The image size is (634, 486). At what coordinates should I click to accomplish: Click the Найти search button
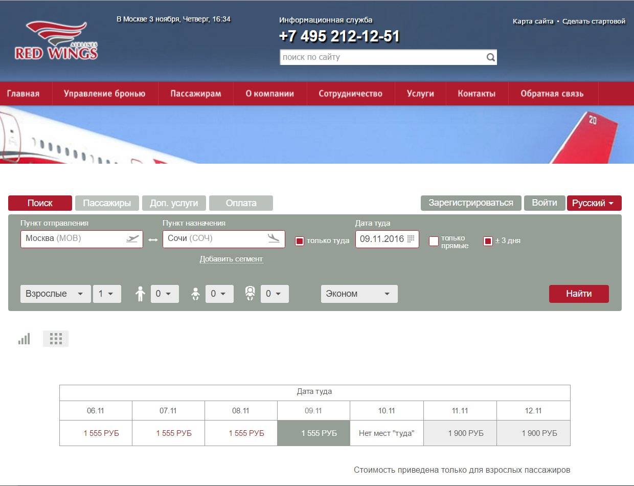579,294
